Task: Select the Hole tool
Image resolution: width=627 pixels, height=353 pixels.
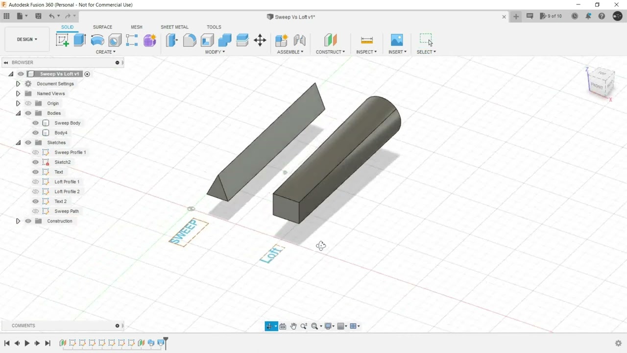Action: click(115, 40)
